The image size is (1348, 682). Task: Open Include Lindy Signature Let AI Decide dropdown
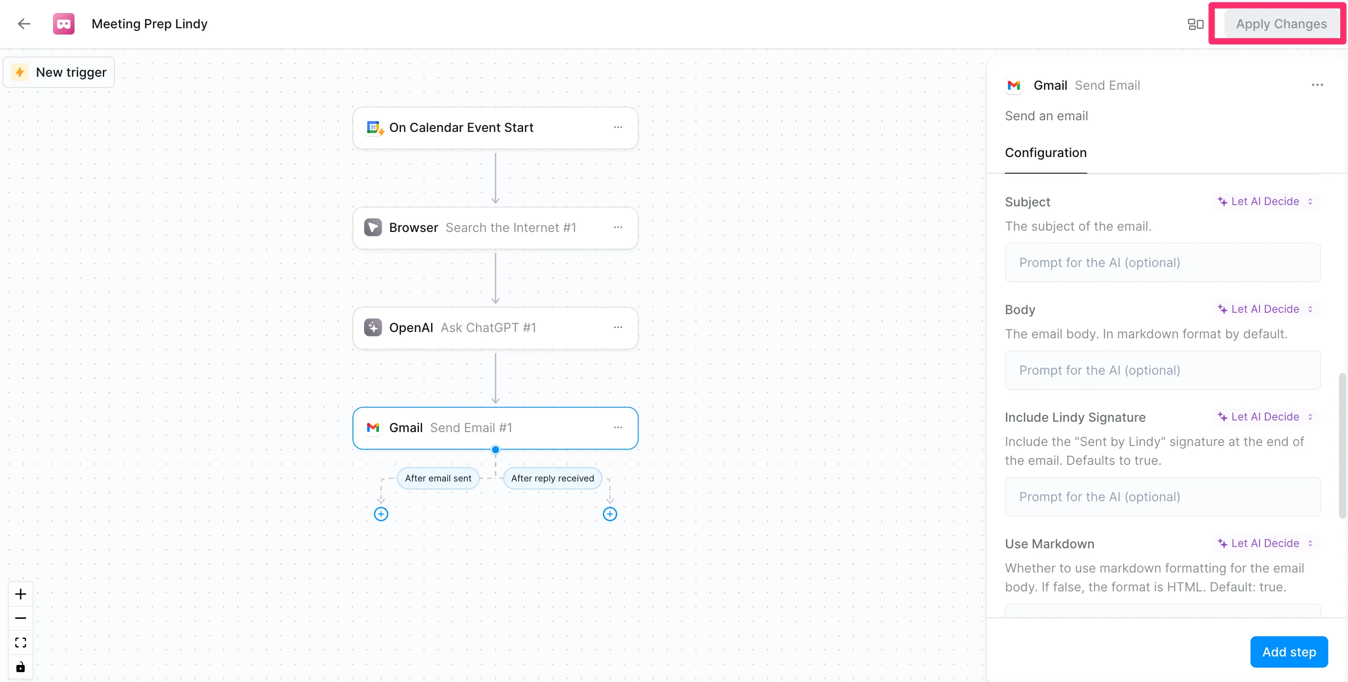[1265, 417]
